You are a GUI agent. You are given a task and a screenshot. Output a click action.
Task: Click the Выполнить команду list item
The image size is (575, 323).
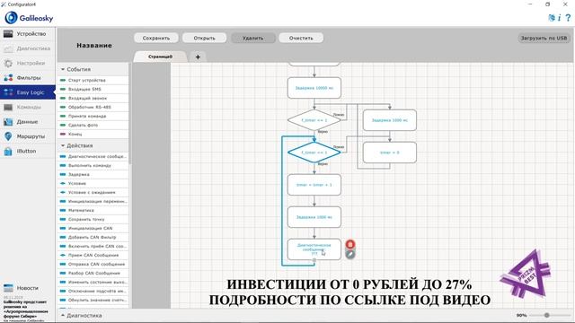[x=93, y=165]
